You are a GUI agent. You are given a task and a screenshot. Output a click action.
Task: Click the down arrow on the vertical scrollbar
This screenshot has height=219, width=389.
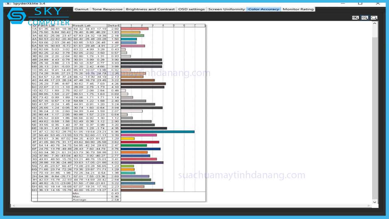[x=374, y=202]
